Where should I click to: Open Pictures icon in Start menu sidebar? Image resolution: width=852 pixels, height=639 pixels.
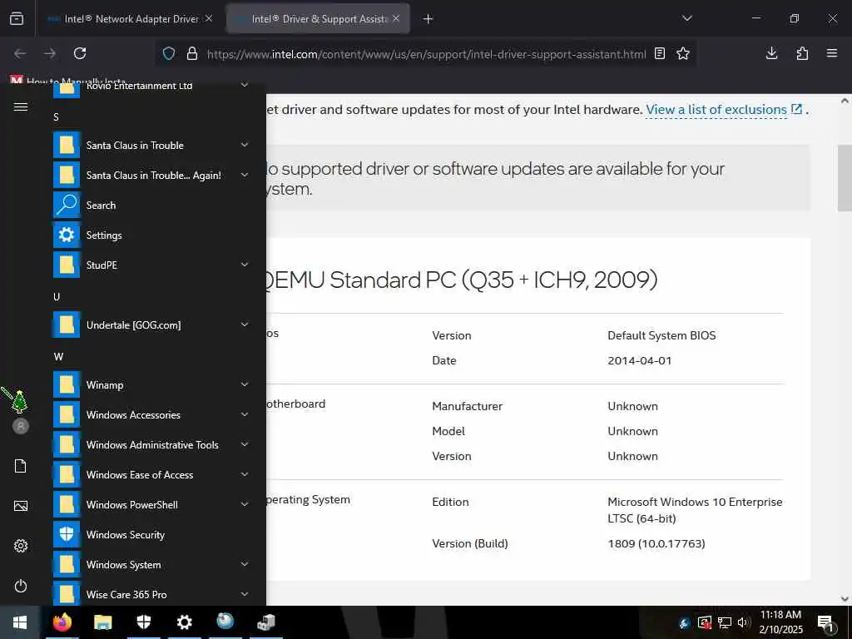21,506
